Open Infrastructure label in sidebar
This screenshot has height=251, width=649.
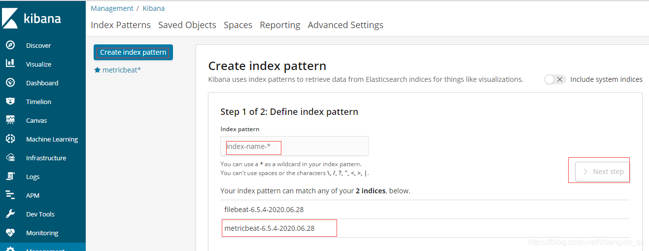tap(46, 158)
